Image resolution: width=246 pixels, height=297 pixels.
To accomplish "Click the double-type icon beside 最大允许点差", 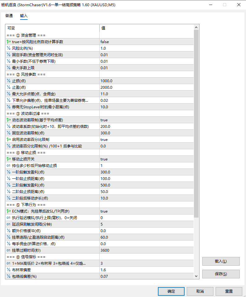I will tap(8, 94).
